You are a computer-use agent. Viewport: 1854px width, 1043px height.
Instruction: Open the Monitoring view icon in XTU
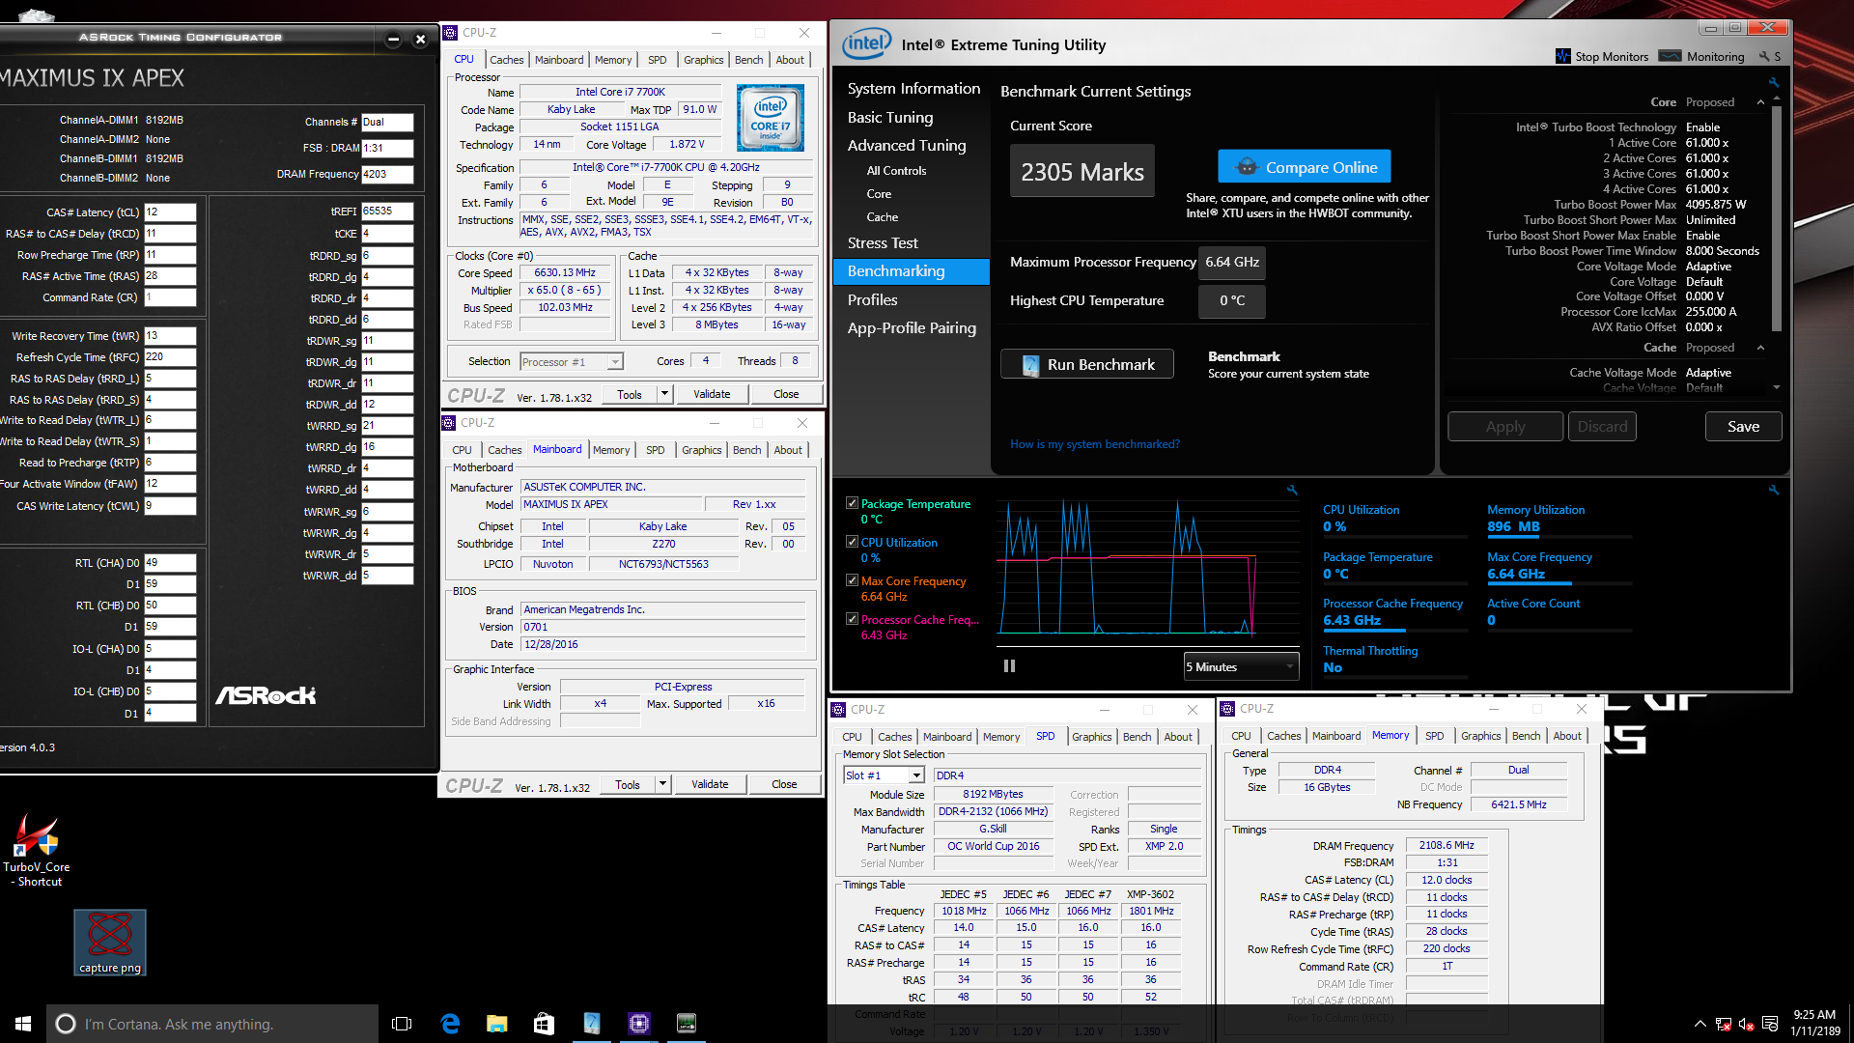[x=1670, y=56]
